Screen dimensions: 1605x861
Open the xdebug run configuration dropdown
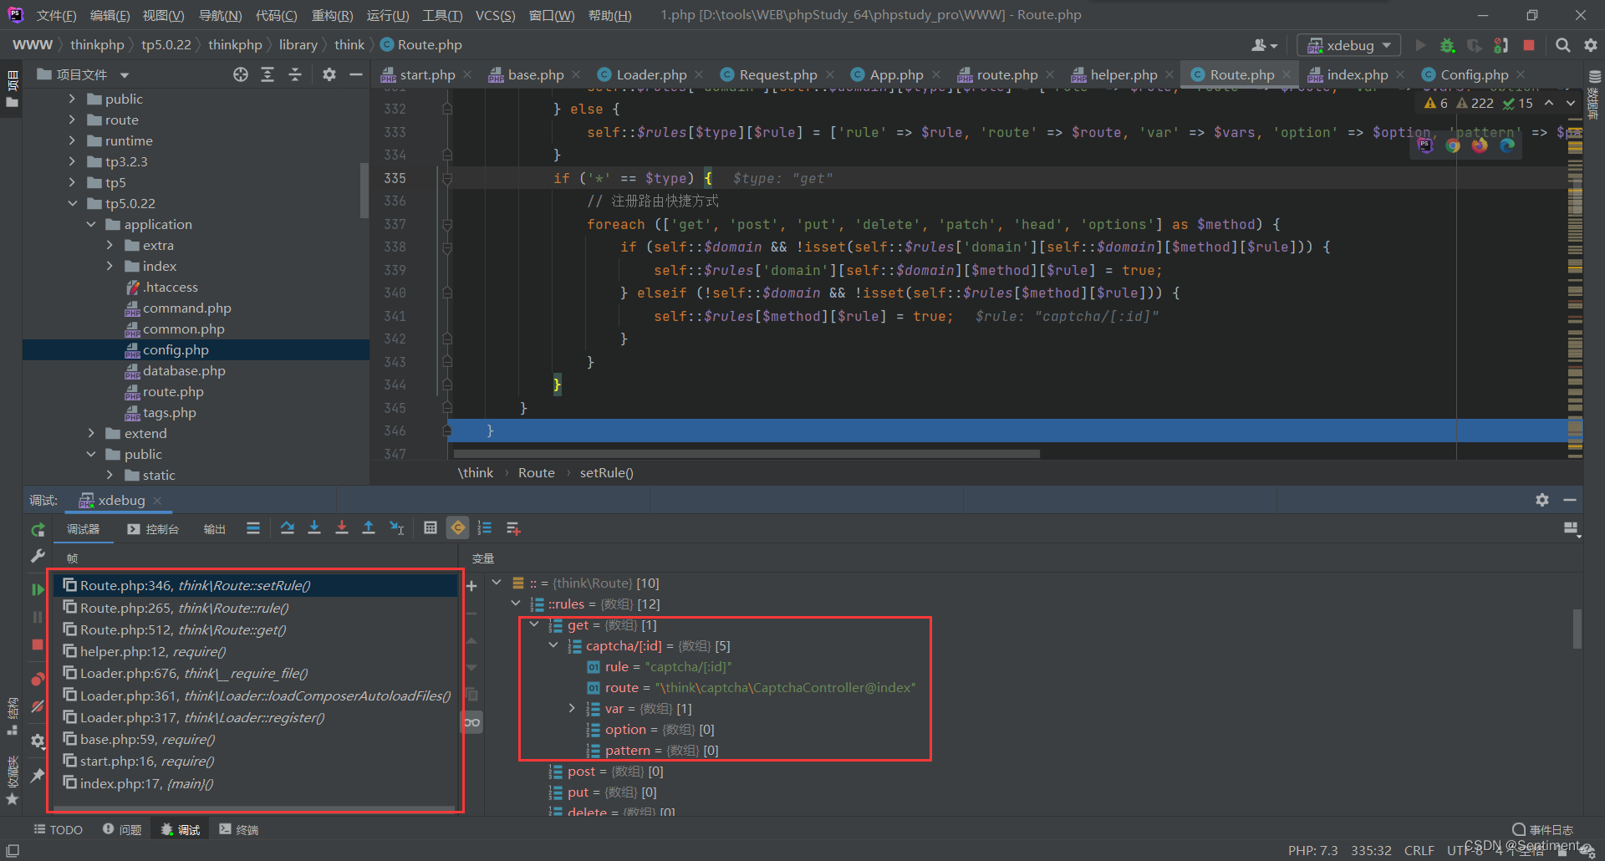[1349, 45]
